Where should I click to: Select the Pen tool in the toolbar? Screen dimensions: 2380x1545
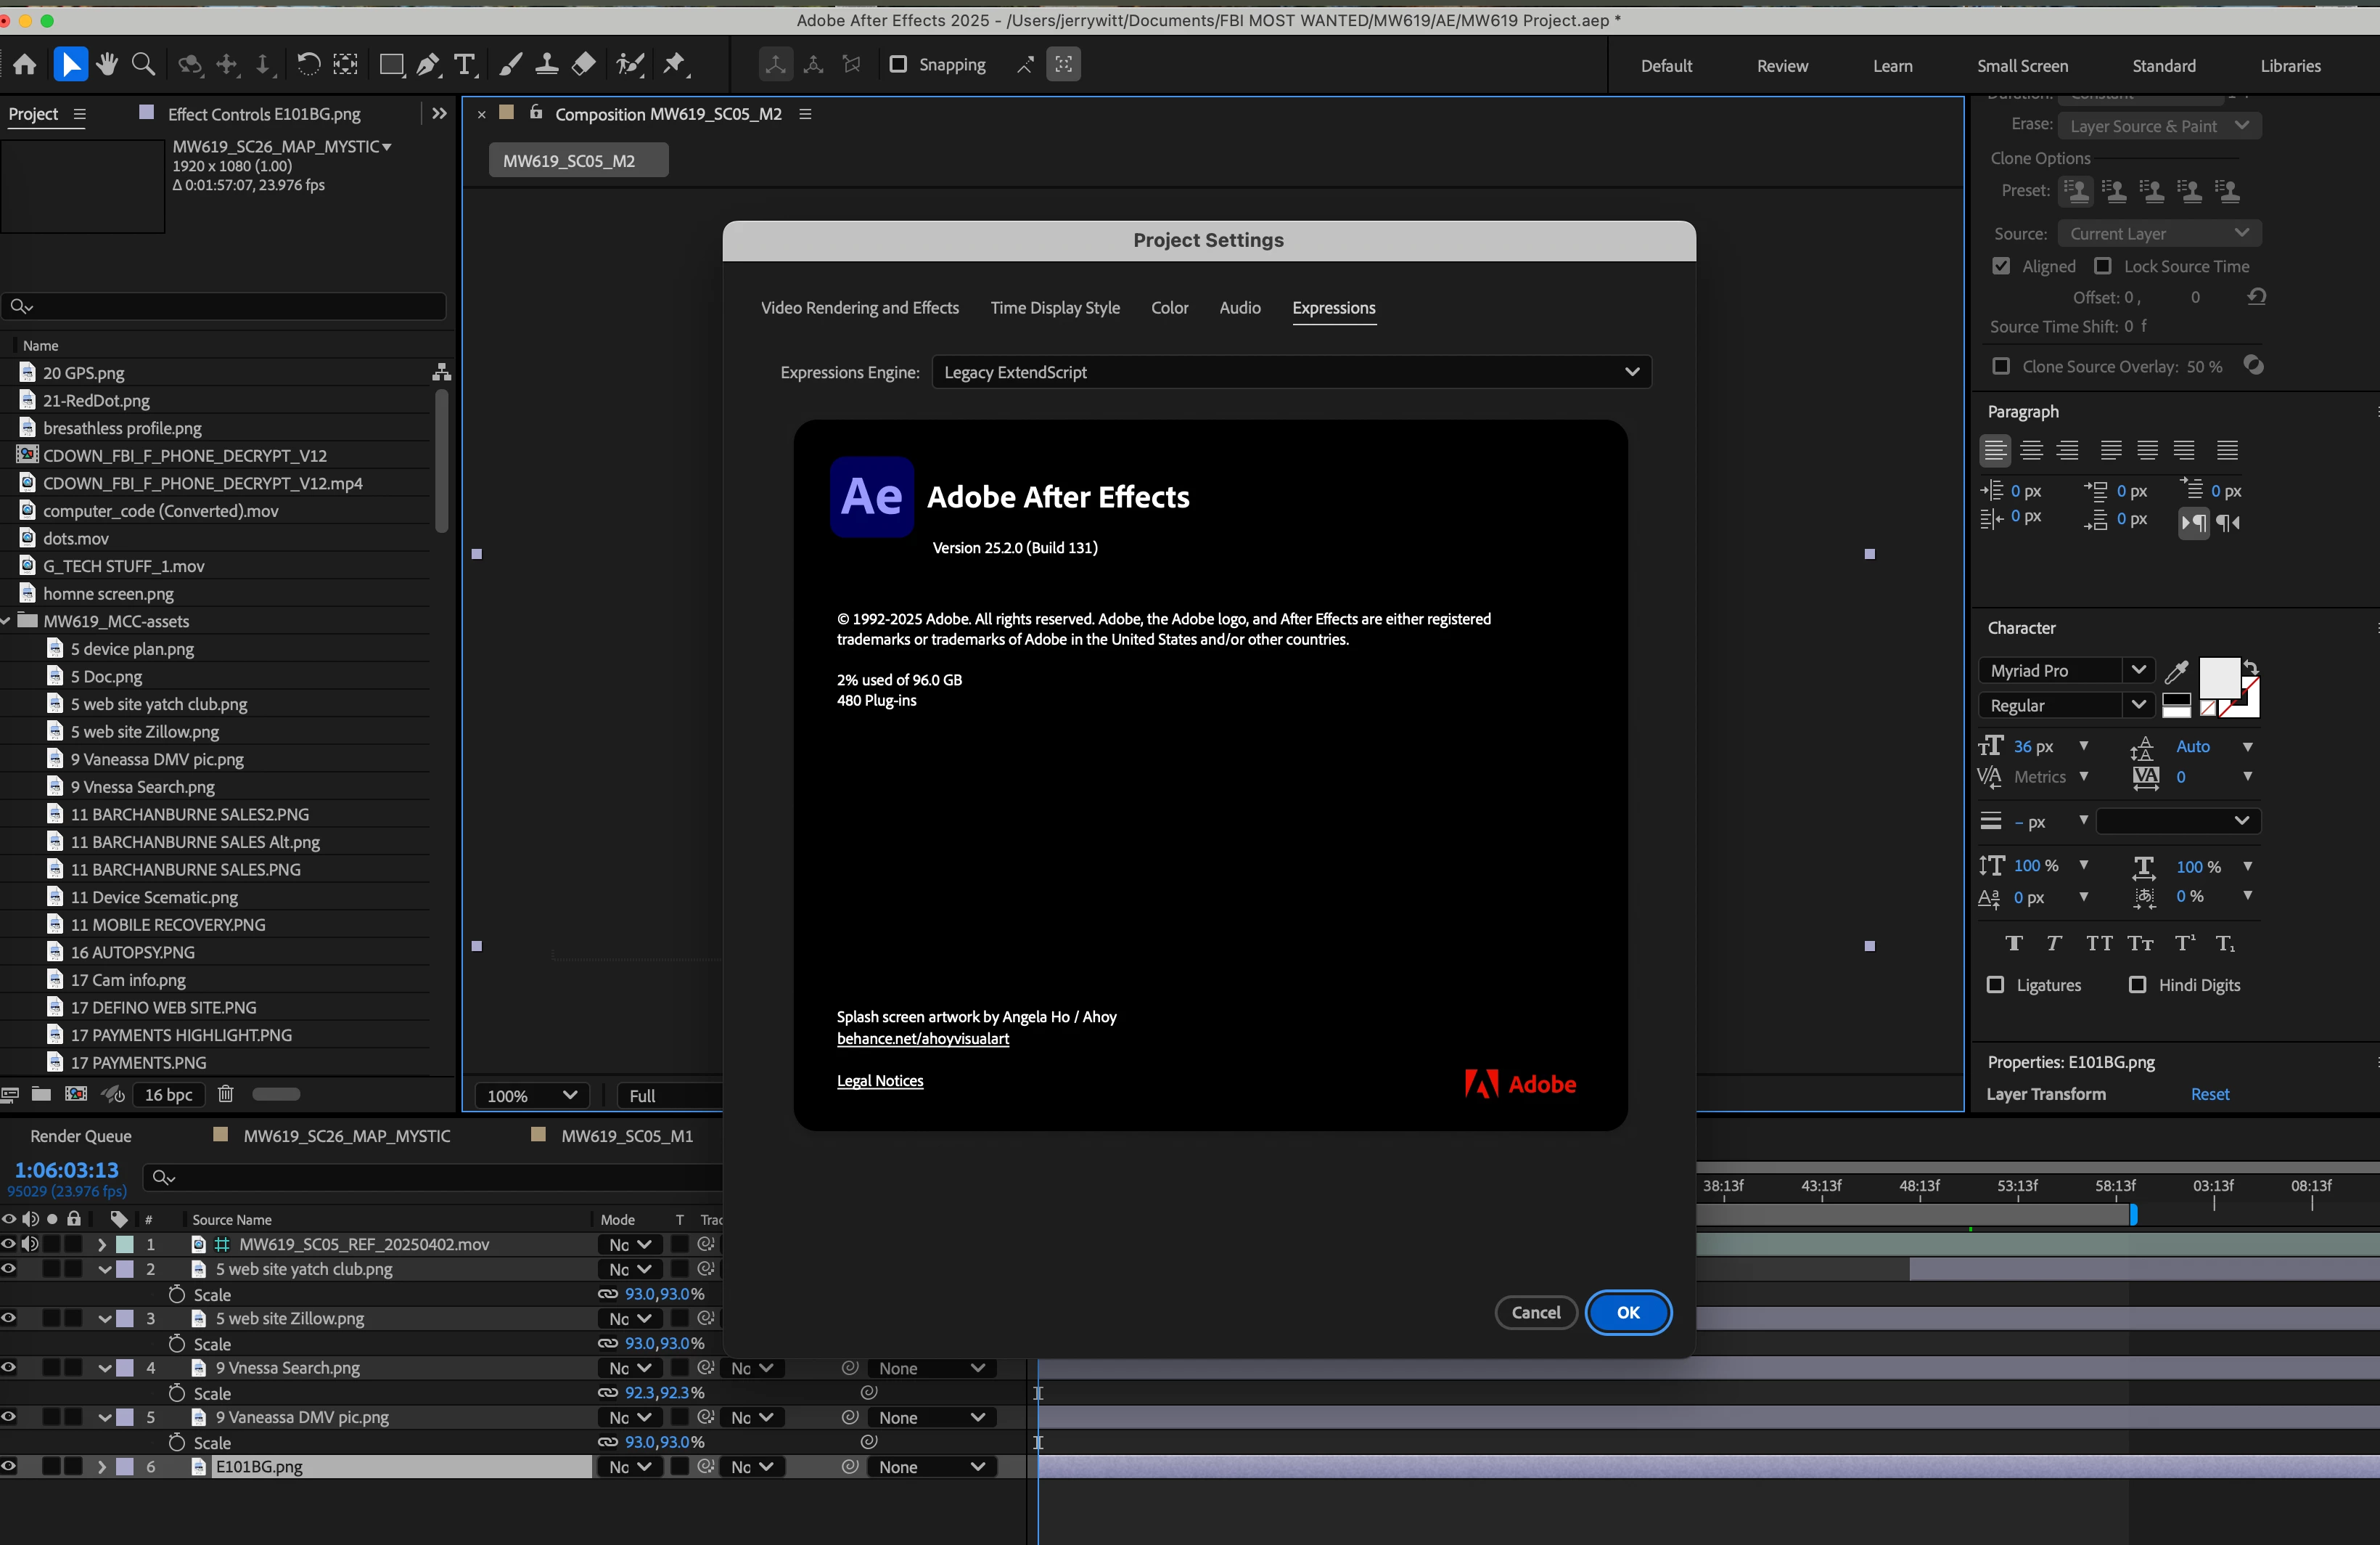coord(428,65)
